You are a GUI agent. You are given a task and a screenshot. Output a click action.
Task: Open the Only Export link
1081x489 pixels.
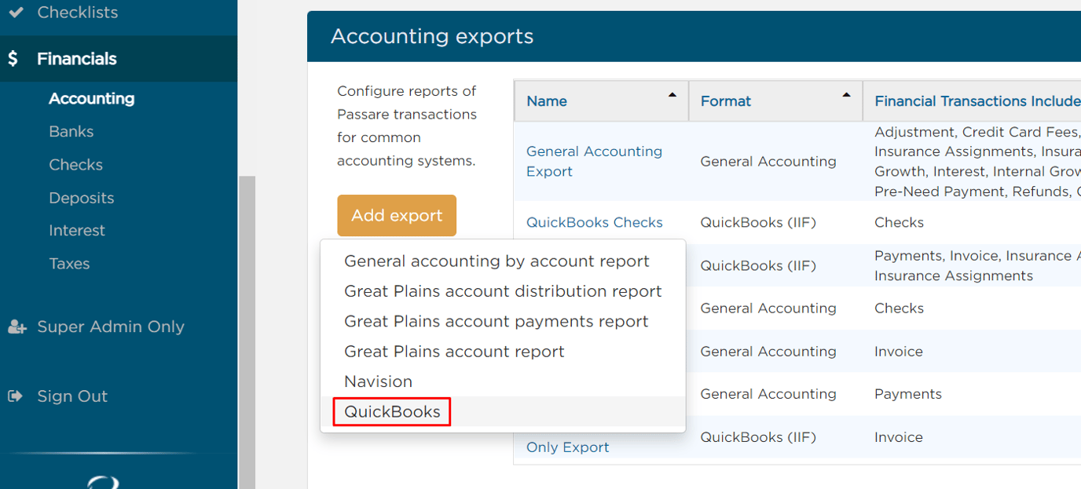[x=566, y=447]
